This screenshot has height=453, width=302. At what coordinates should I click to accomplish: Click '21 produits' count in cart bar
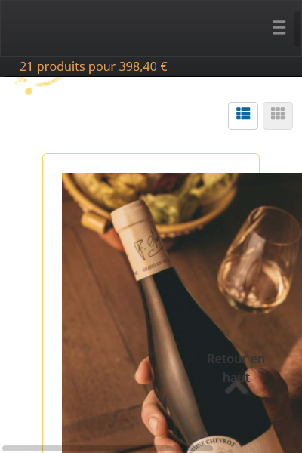tap(52, 66)
